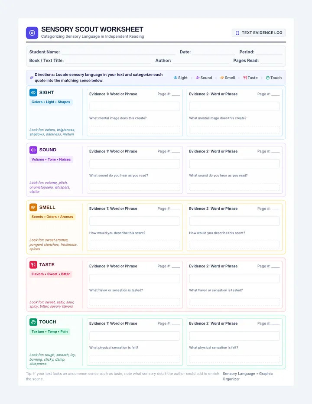Click the 'Look for: sweet, salty, sour' hint
312x404 pixels.
tap(52, 304)
